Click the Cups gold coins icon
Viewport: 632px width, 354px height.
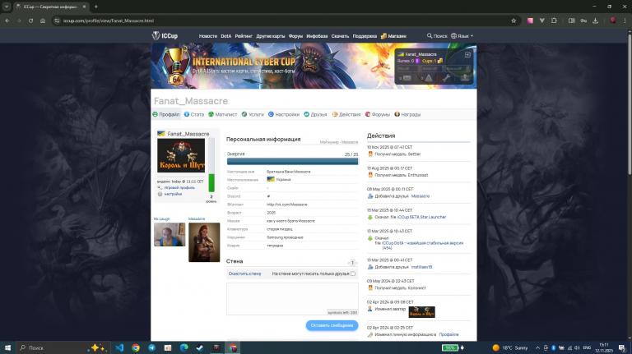click(x=439, y=61)
